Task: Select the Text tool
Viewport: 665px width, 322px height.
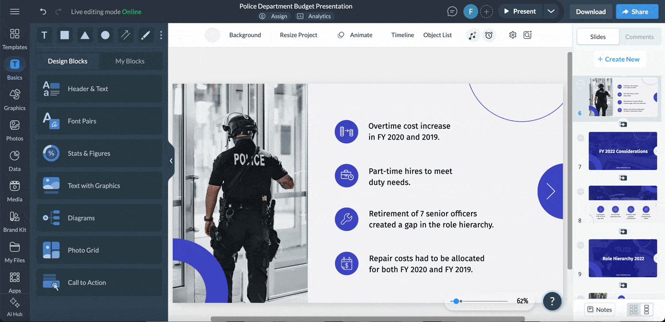Action: (44, 35)
